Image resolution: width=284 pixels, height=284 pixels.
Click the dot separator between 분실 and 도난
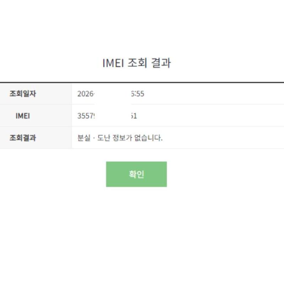point(93,138)
